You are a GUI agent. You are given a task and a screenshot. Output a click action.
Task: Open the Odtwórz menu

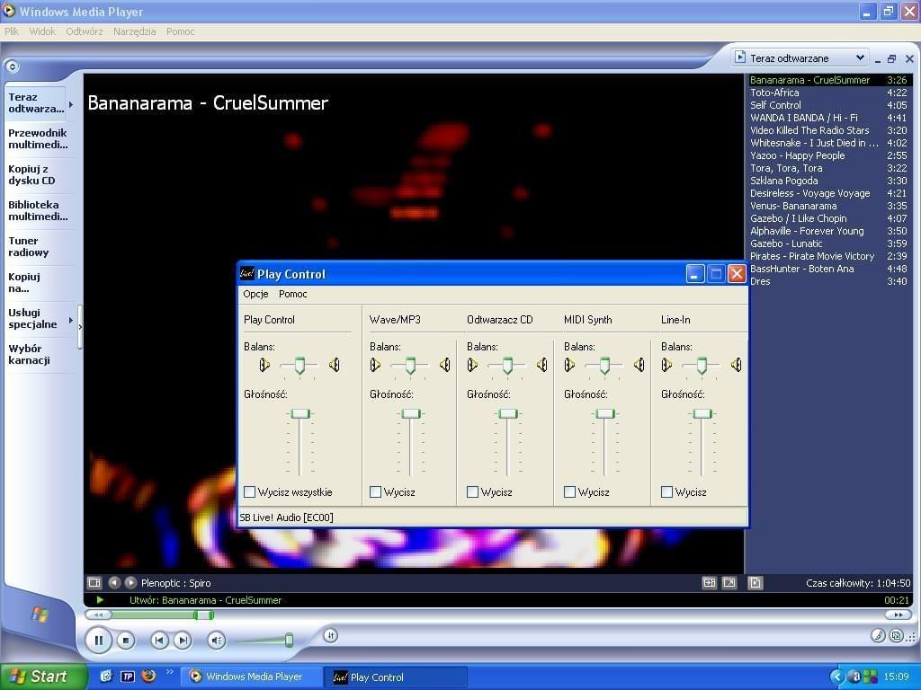(84, 31)
